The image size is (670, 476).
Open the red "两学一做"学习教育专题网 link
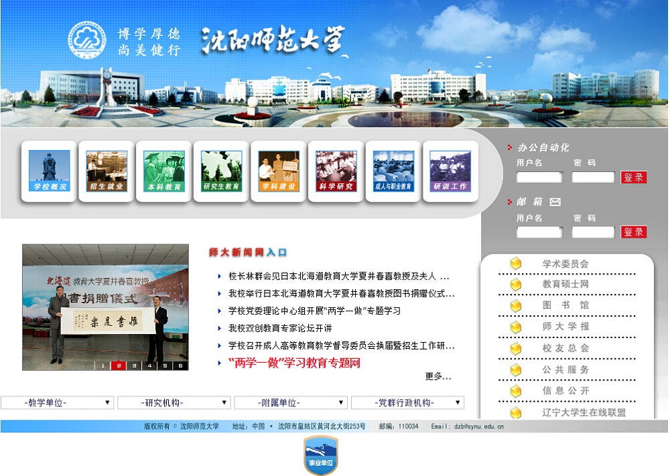pyautogui.click(x=294, y=363)
